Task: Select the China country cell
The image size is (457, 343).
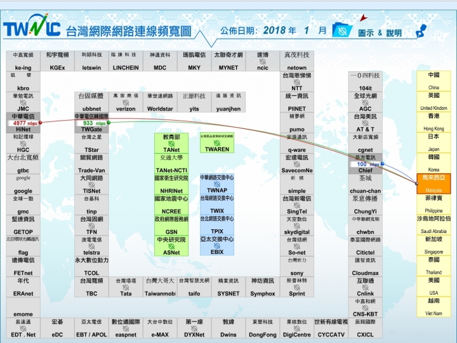Action: point(434,81)
